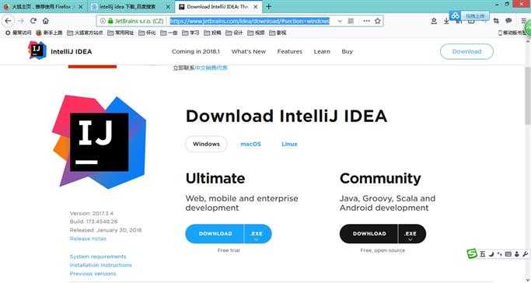Expand the Community .EXE format dropdown
Image resolution: width=531 pixels, height=283 pixels.
coord(412,234)
